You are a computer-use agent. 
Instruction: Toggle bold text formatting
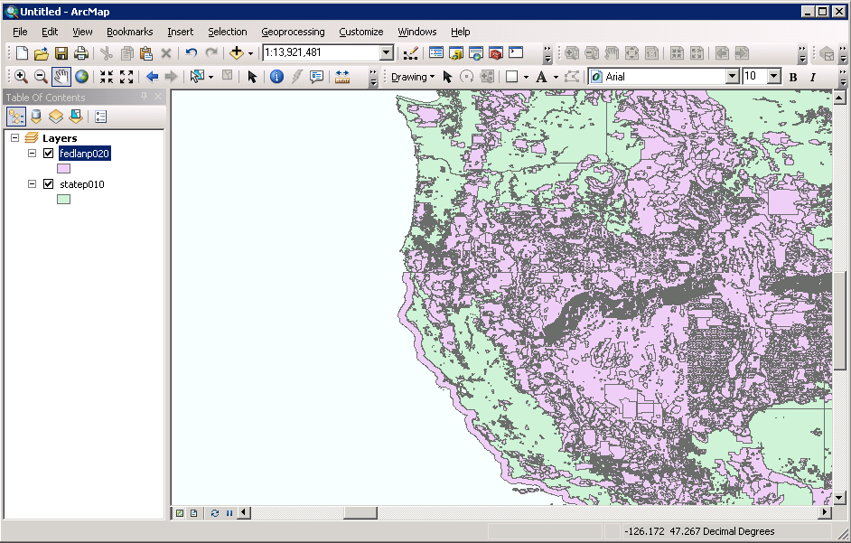pos(793,77)
